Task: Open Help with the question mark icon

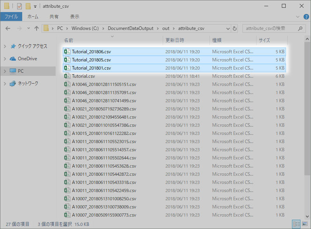Action: pos(306,17)
